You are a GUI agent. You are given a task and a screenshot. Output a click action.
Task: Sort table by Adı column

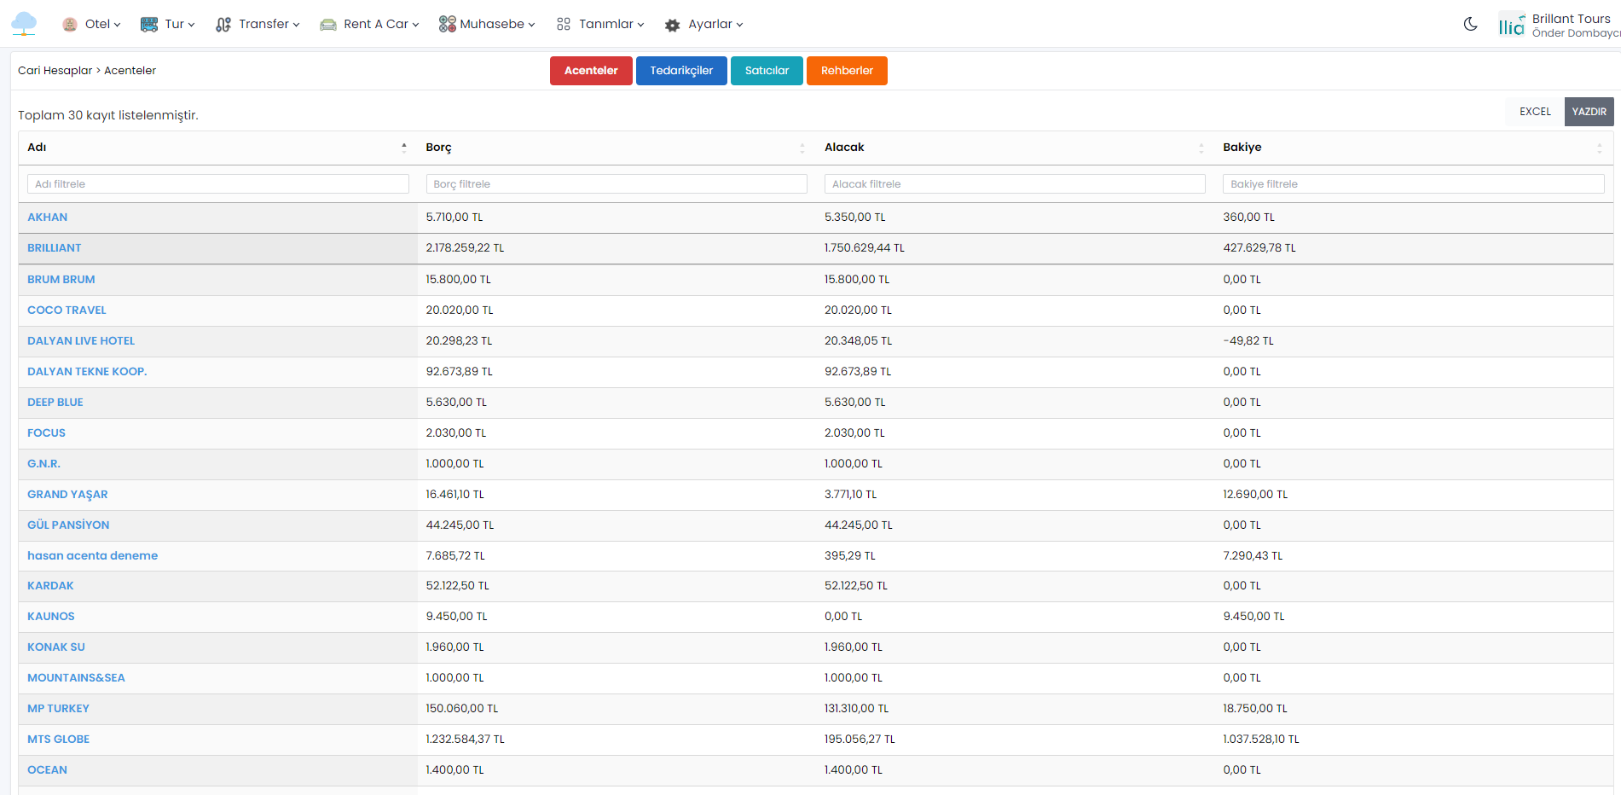(403, 148)
